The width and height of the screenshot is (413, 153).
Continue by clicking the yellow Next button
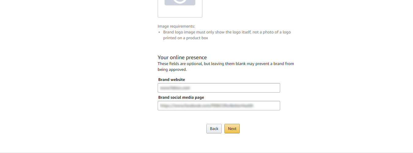tap(232, 128)
